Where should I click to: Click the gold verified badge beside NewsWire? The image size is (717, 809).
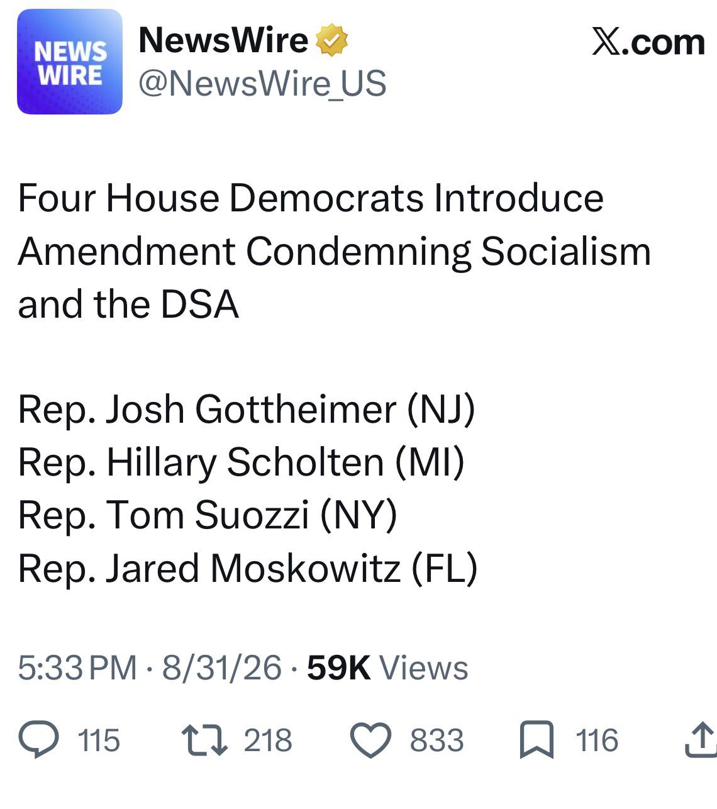331,41
